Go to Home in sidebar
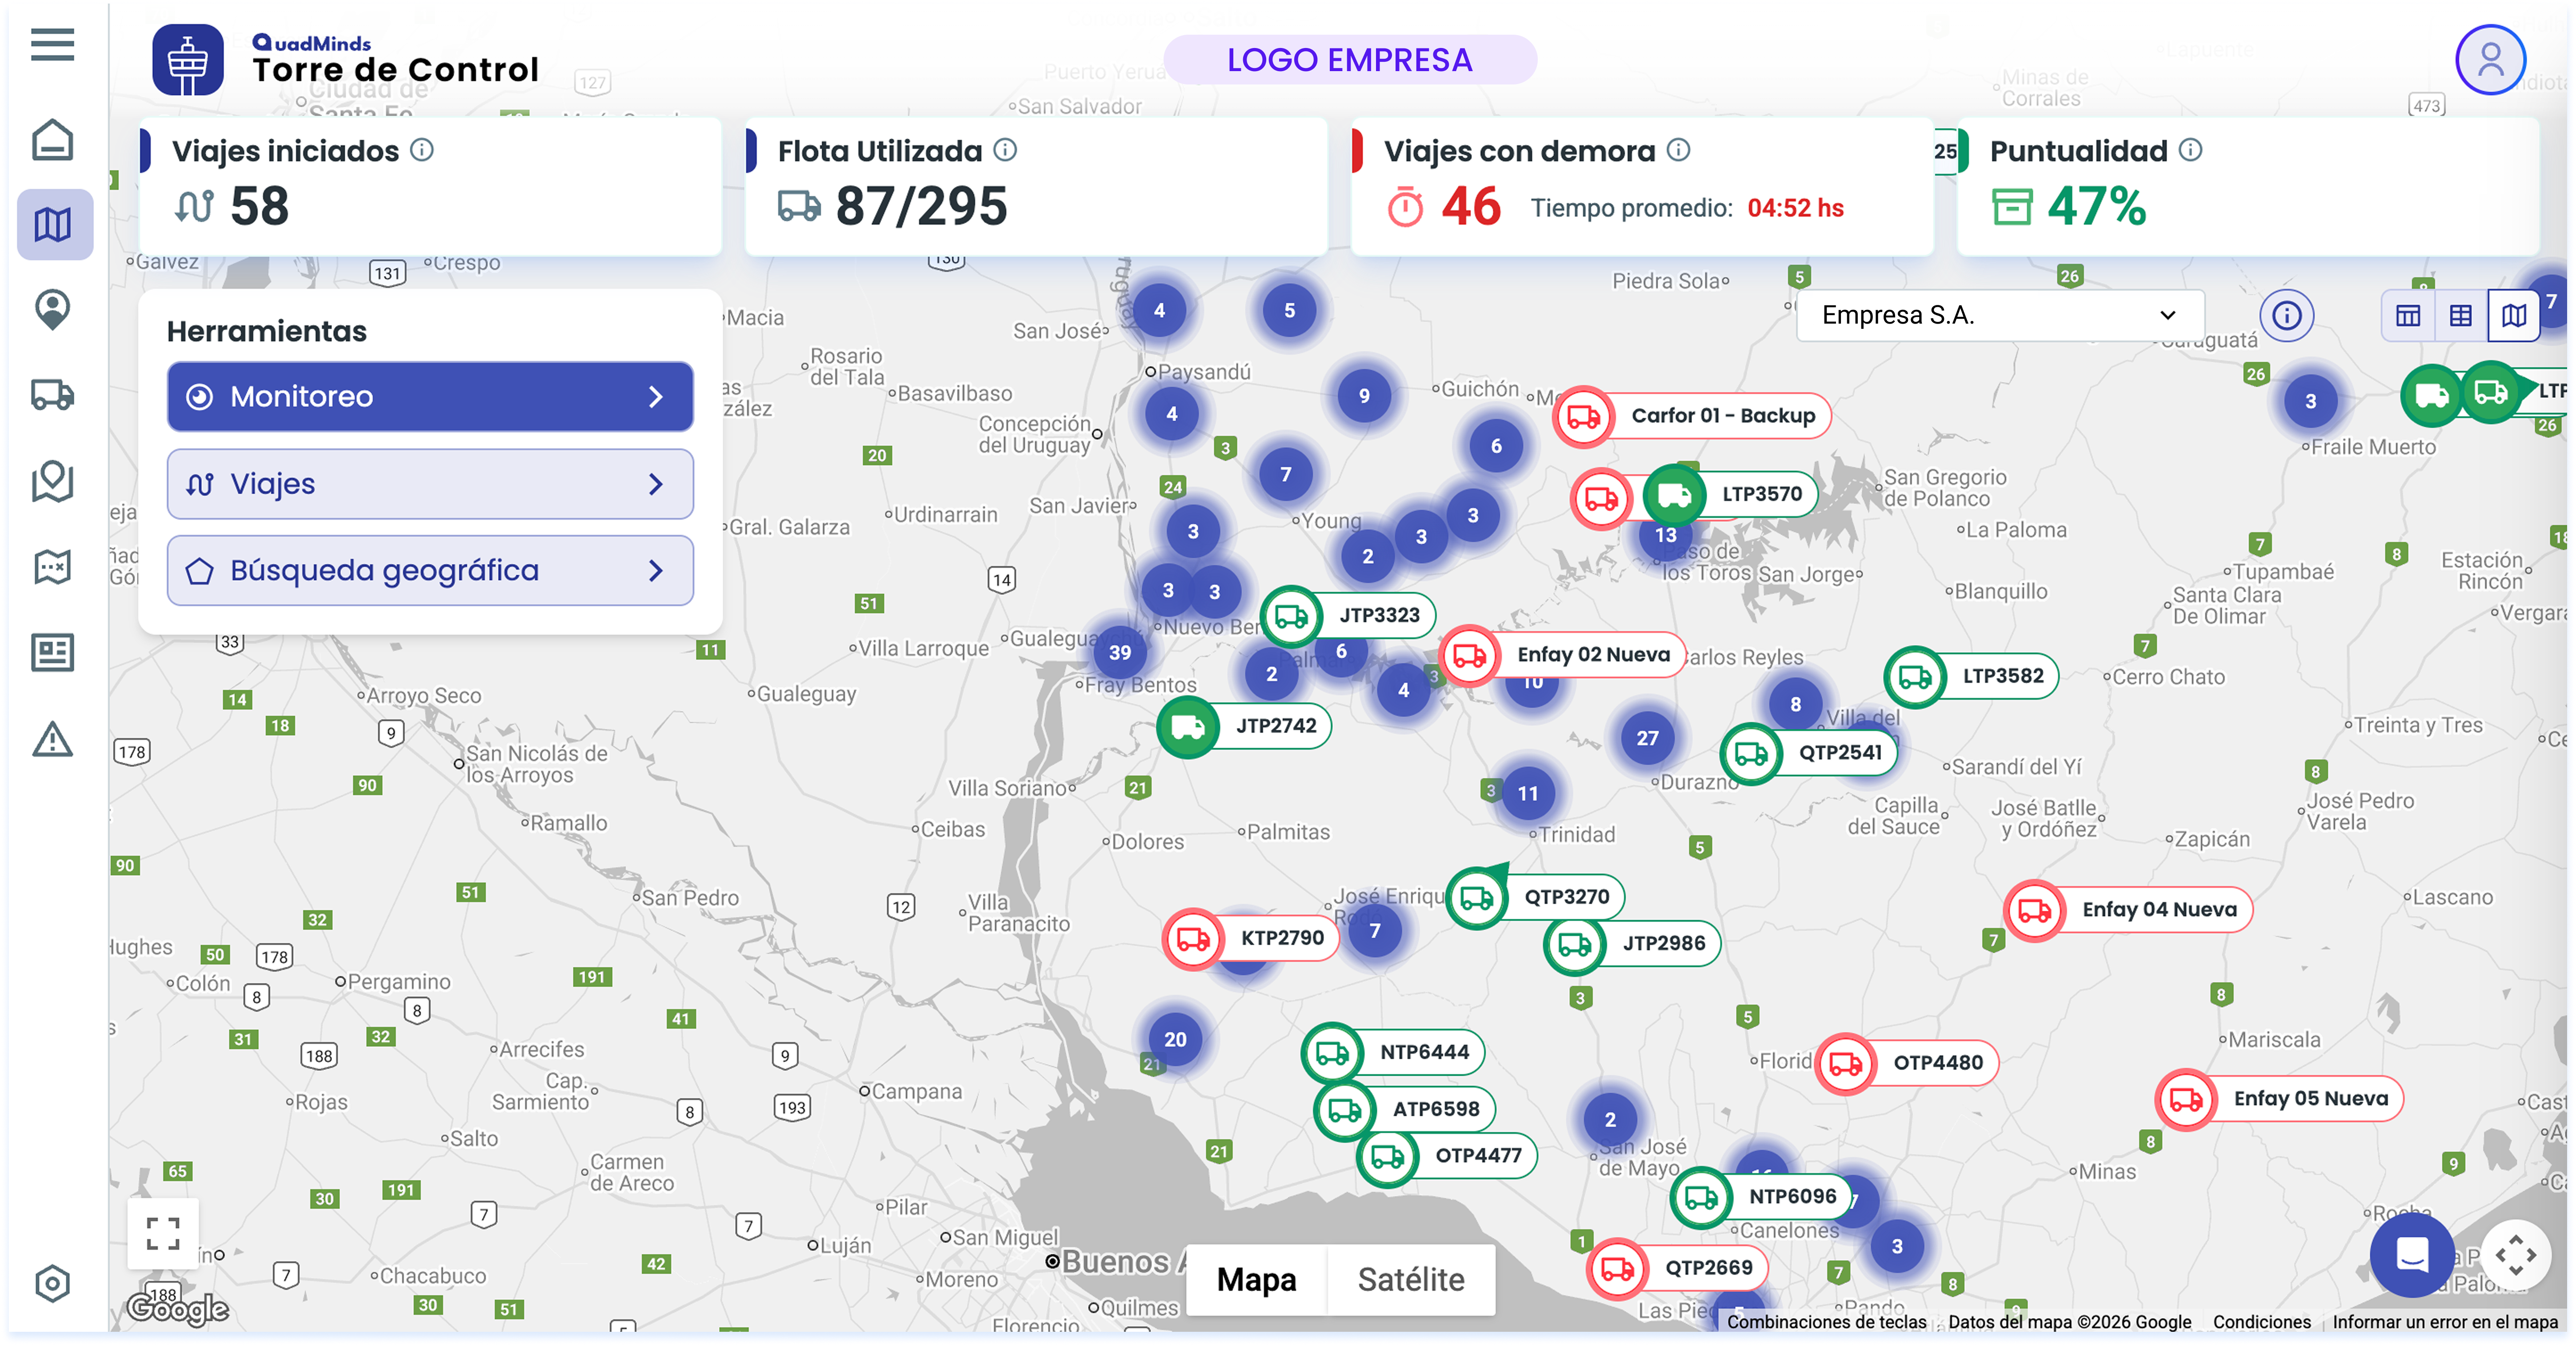Screen dimensions: 2576x1346 click(52, 139)
